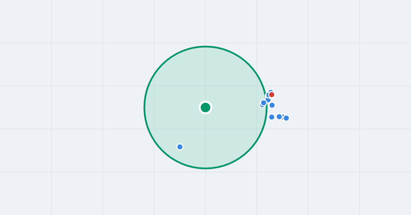Screen dimensions: 411x215
Task: Choose the leftmost blue marker in the lower row of three
Action: click(x=272, y=117)
